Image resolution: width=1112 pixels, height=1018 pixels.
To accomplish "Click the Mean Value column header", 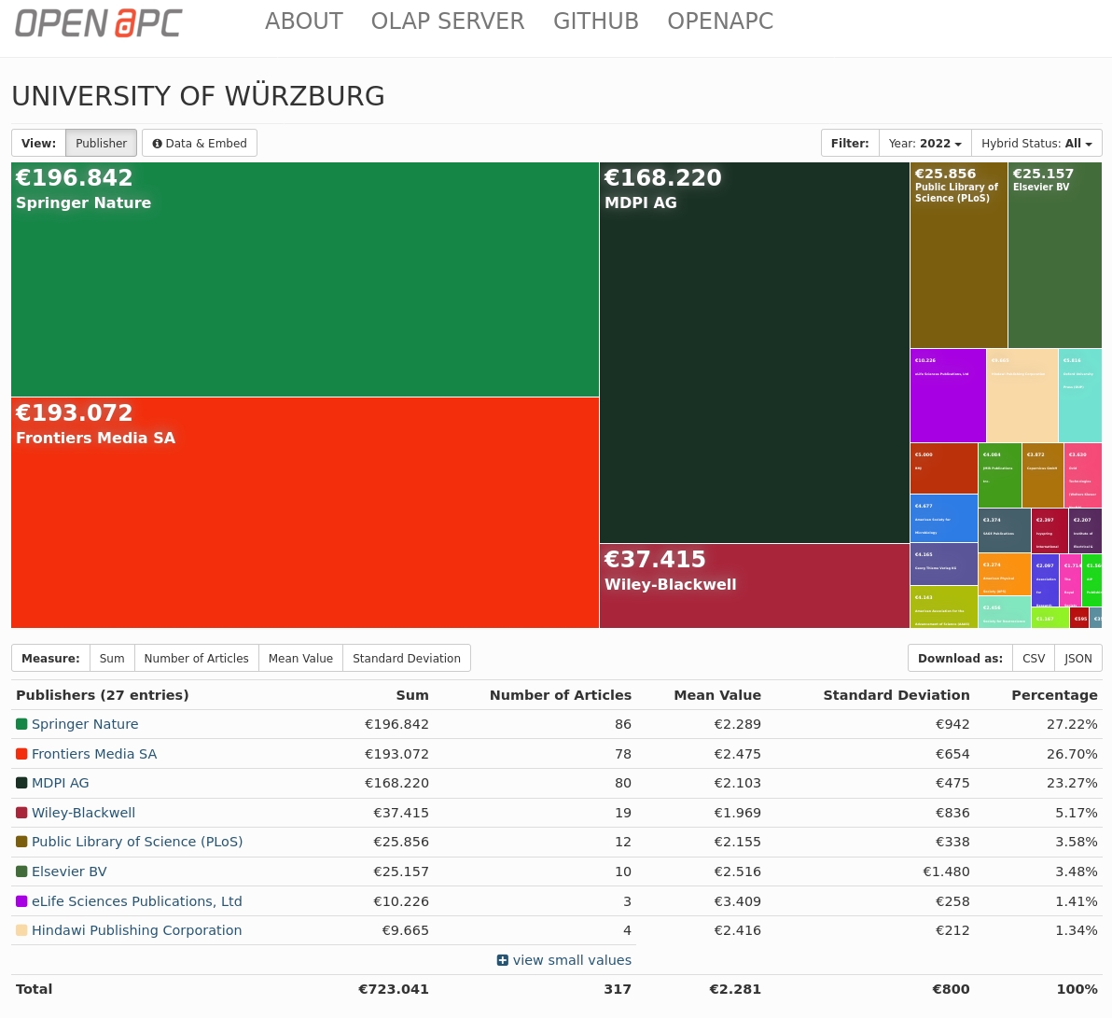I will coord(717,695).
